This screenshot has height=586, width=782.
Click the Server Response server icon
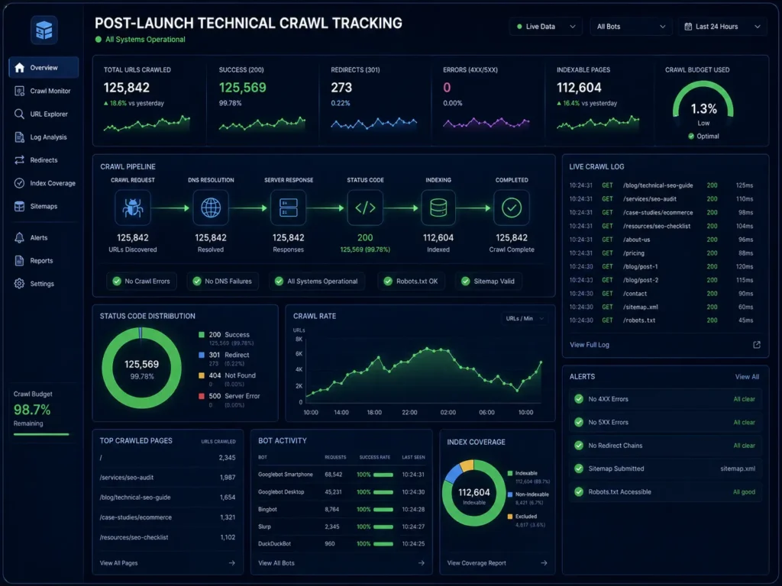[x=288, y=208]
